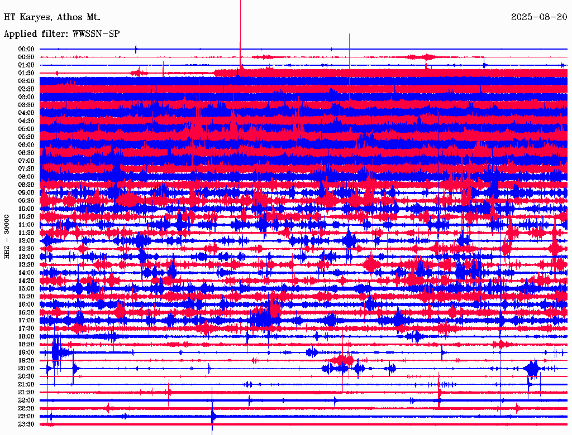Viewport: 572px width, 435px height.
Task: Select the 08:30 time row label
Action: point(26,185)
